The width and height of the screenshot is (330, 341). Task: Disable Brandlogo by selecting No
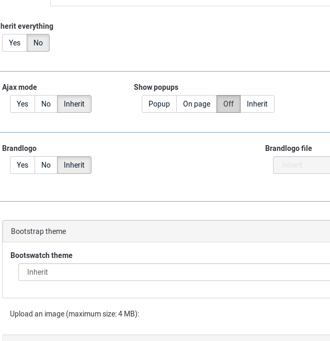click(46, 165)
